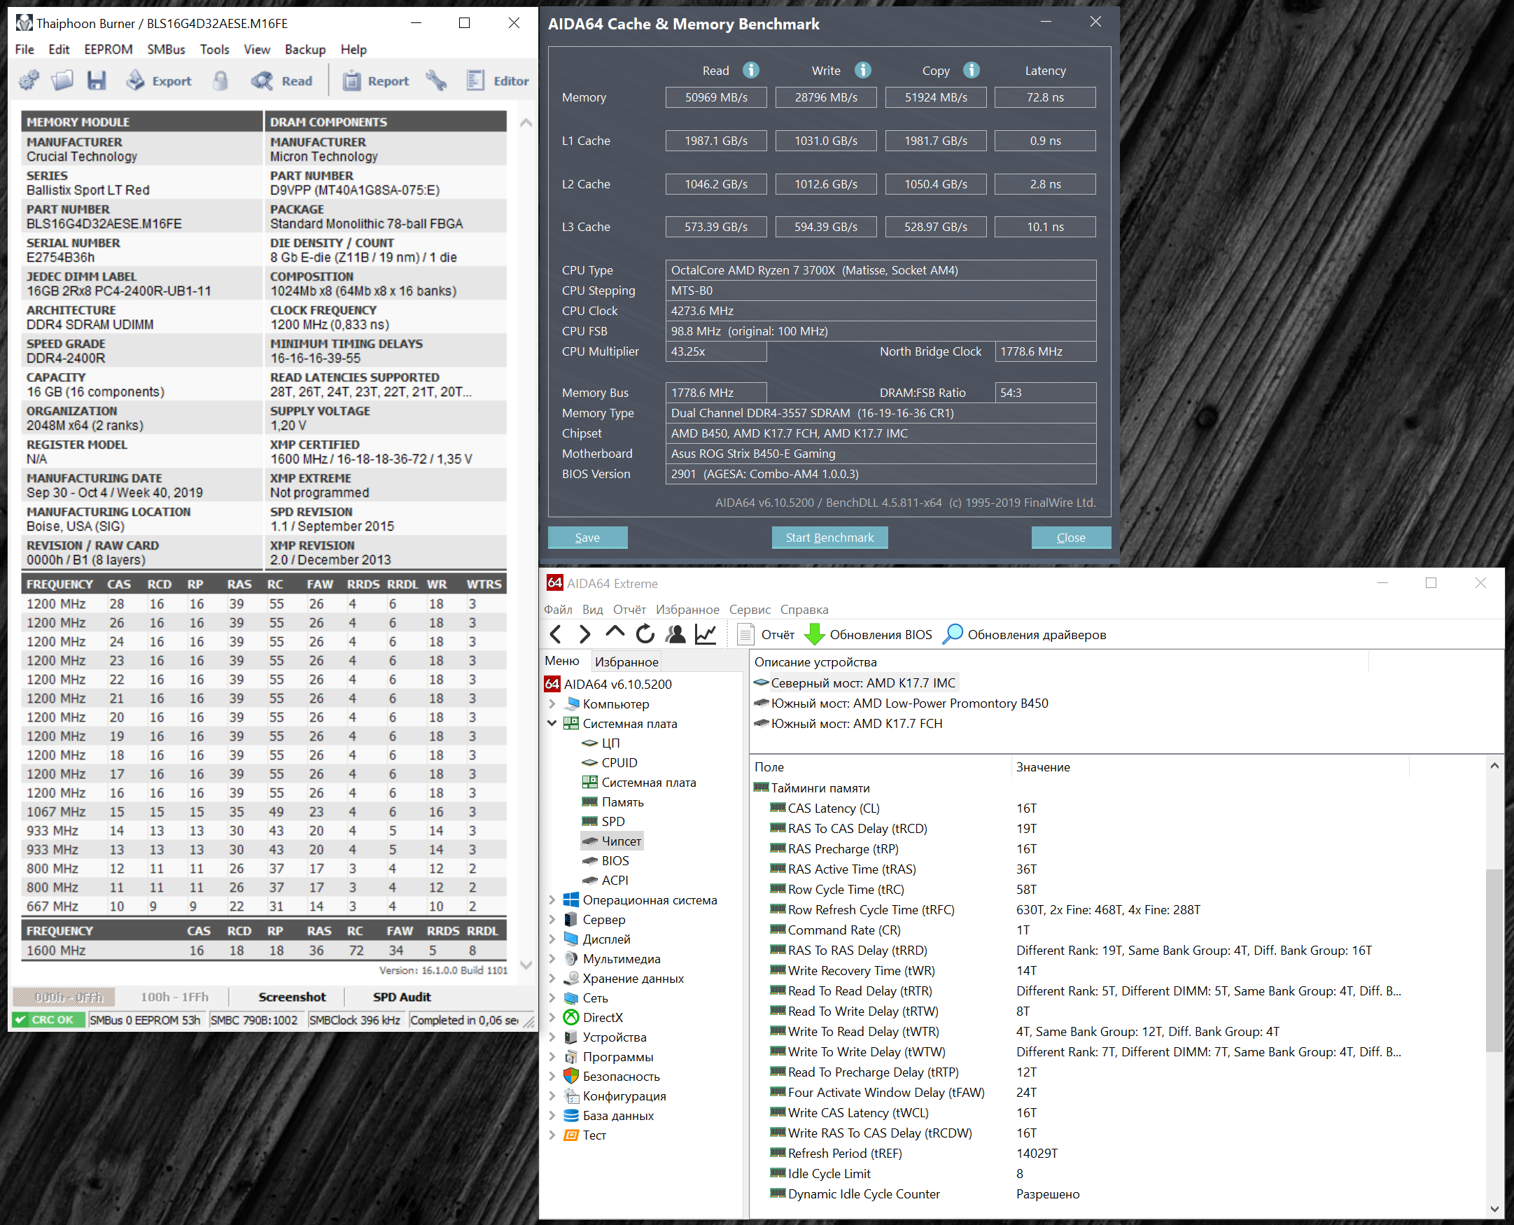Click AIDA64 refresh toolbar icon
This screenshot has width=1514, height=1225.
(645, 634)
